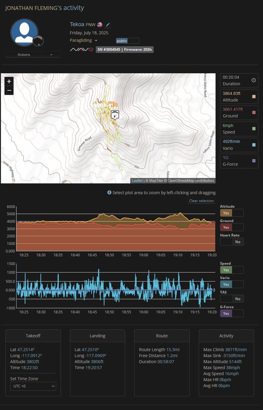Click the Actions button

[24, 55]
